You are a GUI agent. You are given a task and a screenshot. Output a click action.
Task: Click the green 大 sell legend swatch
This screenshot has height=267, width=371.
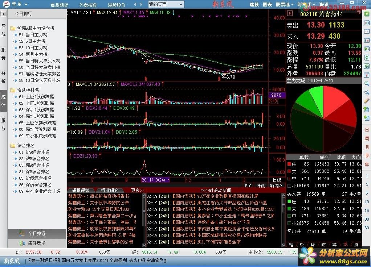[x=289, y=209]
